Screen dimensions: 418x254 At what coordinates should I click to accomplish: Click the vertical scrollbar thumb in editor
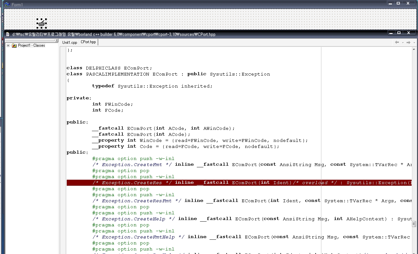414,224
